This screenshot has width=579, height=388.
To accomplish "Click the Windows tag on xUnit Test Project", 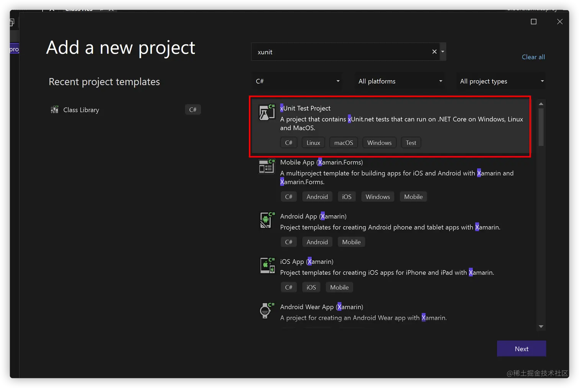I will (379, 143).
